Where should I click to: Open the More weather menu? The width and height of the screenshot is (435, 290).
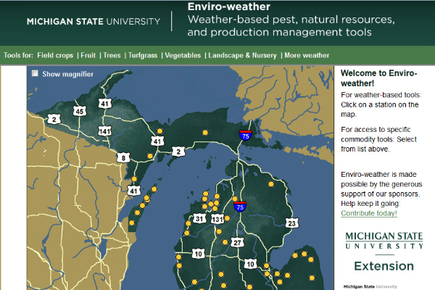tap(307, 55)
